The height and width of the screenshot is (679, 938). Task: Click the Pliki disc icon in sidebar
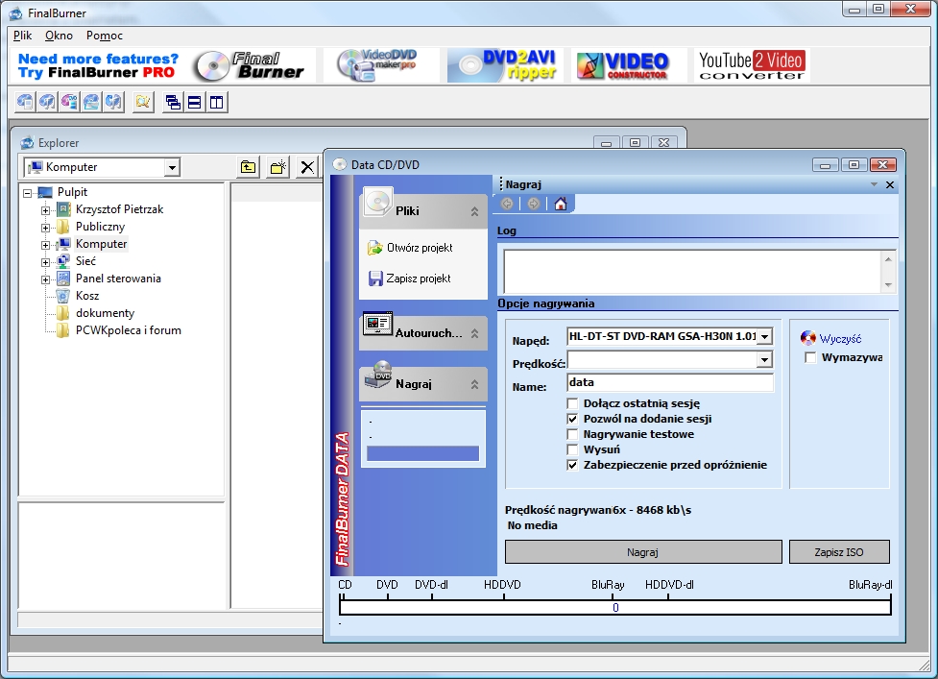[377, 203]
